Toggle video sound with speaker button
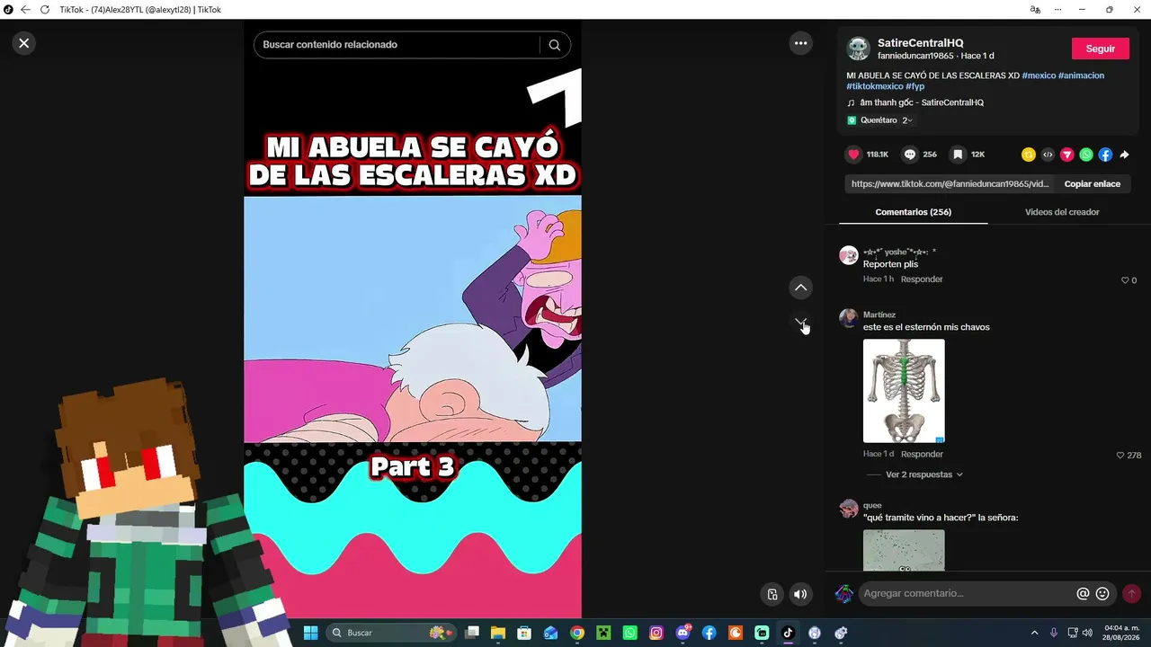Screen dimensions: 1151x647 800,594
